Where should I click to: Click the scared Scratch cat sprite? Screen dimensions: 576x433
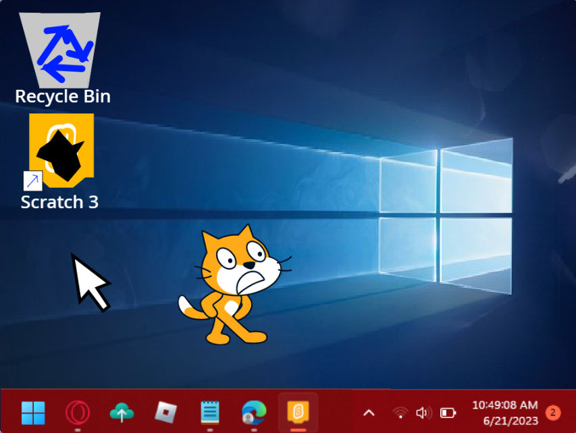coord(234,284)
